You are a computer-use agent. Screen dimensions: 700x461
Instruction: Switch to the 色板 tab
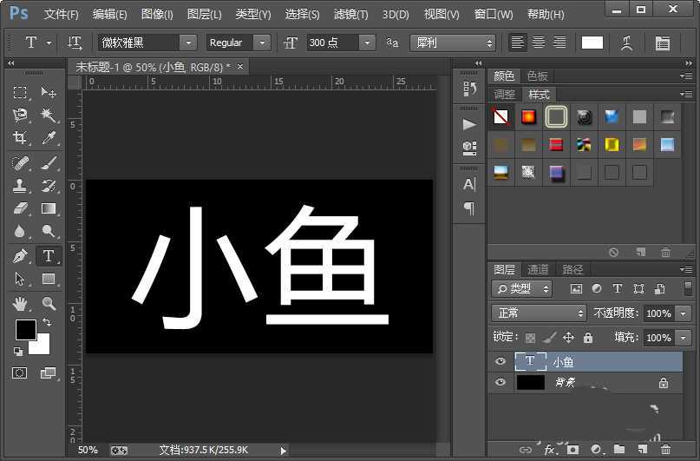tap(538, 76)
